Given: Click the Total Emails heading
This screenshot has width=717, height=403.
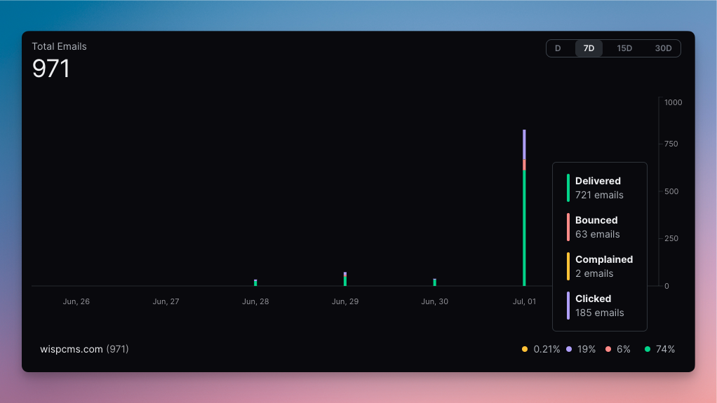Looking at the screenshot, I should [x=59, y=46].
